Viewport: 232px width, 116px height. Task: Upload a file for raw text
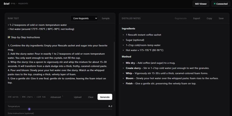(78, 97)
